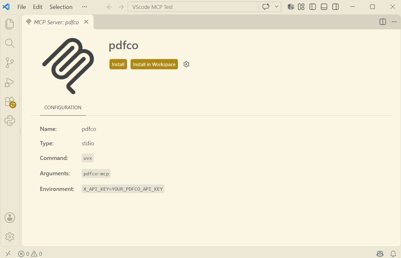Click the pdfco paperclip logo image

68,66
